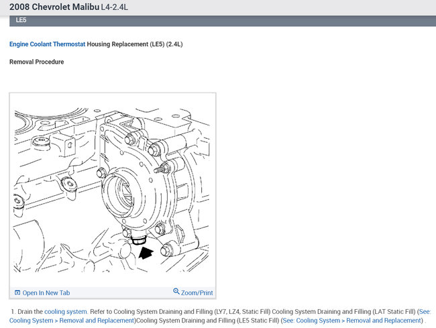
Task: Click the Engine Coolant Thermostat link
Action: click(47, 44)
